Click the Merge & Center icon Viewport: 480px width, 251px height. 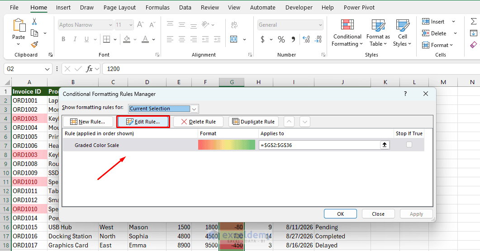pos(234,39)
